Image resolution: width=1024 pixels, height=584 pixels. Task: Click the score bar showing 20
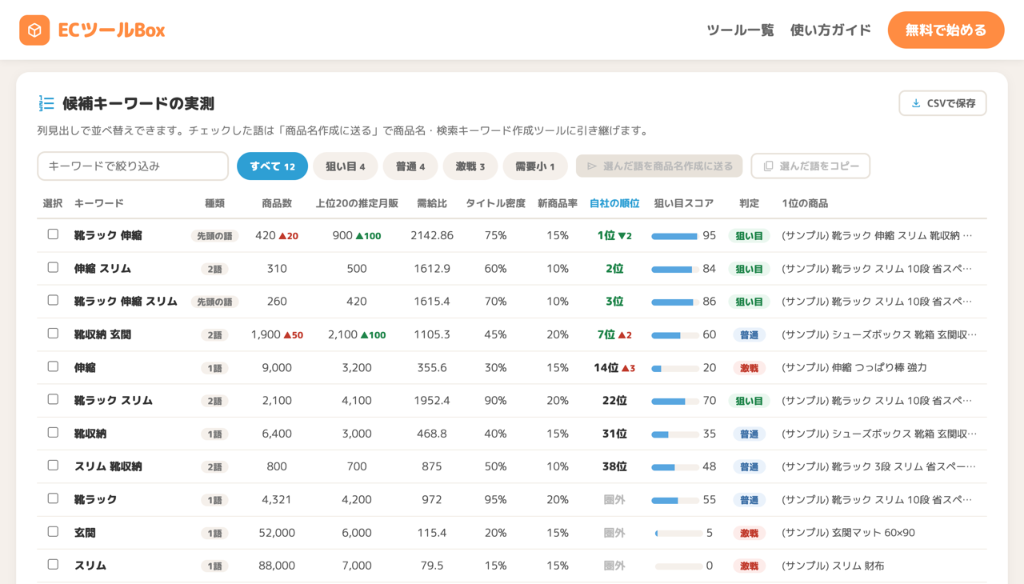point(674,368)
